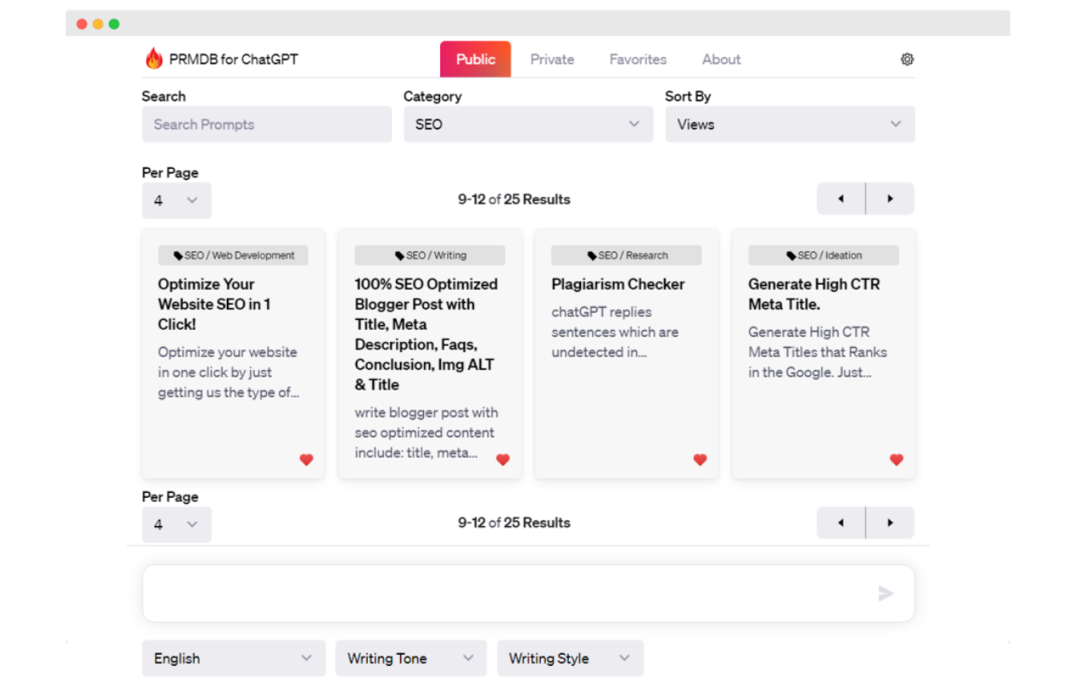The image size is (1092, 682).
Task: Click the PRMDB flame logo icon
Action: (x=154, y=58)
